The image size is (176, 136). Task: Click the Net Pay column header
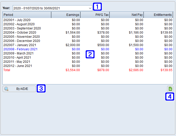127,15
